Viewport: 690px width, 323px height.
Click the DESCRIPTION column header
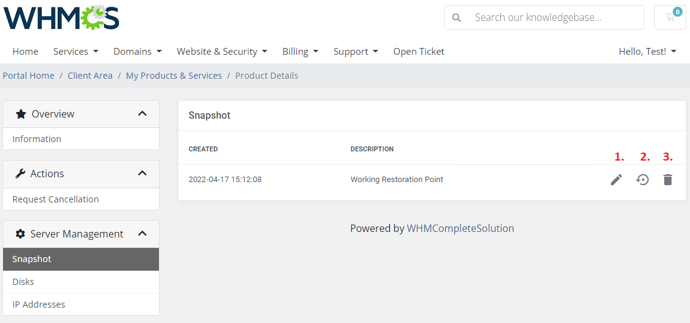(372, 149)
